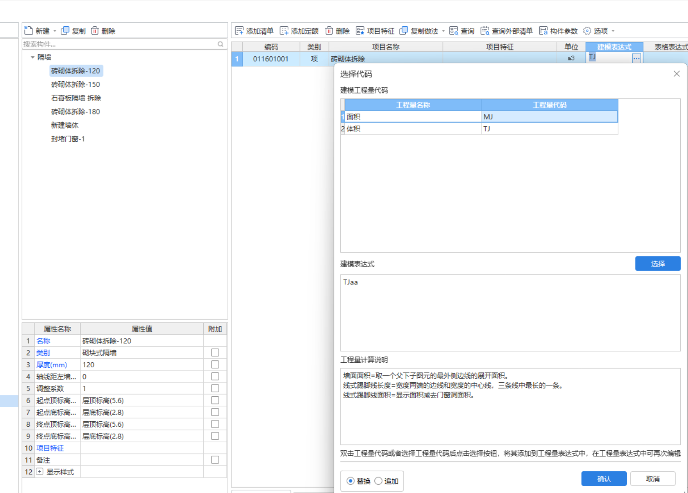Click the 复制 copy icon

coord(65,30)
